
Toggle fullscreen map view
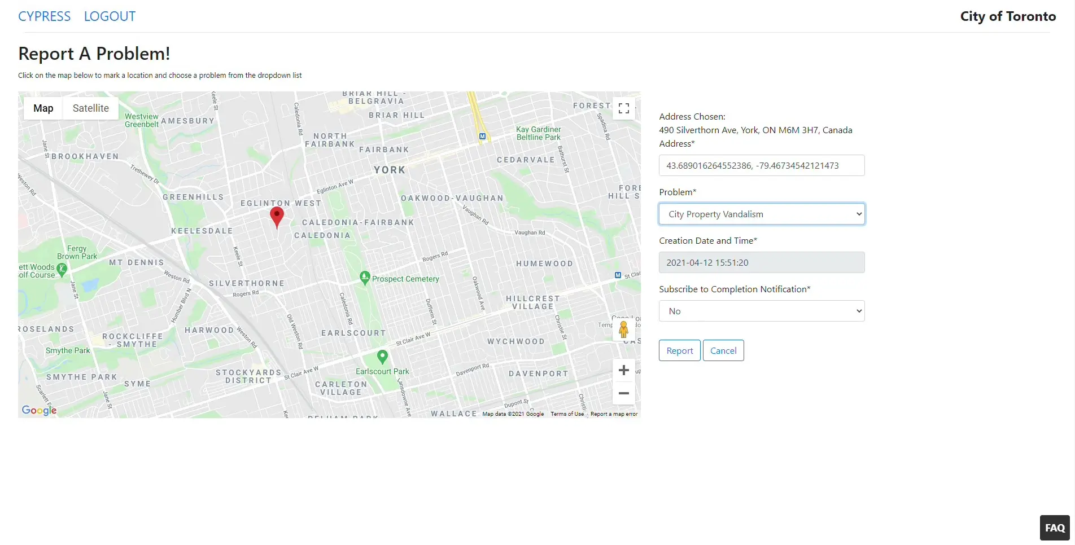pos(623,108)
